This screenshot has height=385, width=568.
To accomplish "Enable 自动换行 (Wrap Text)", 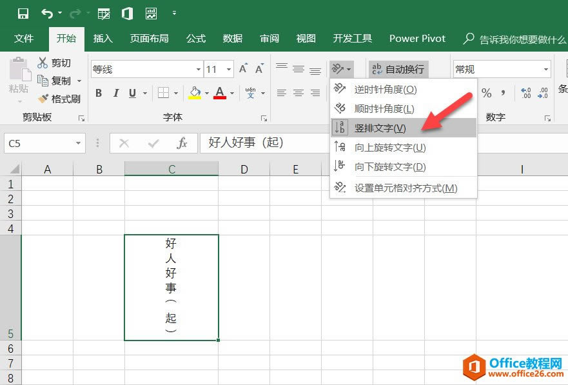I will click(399, 68).
